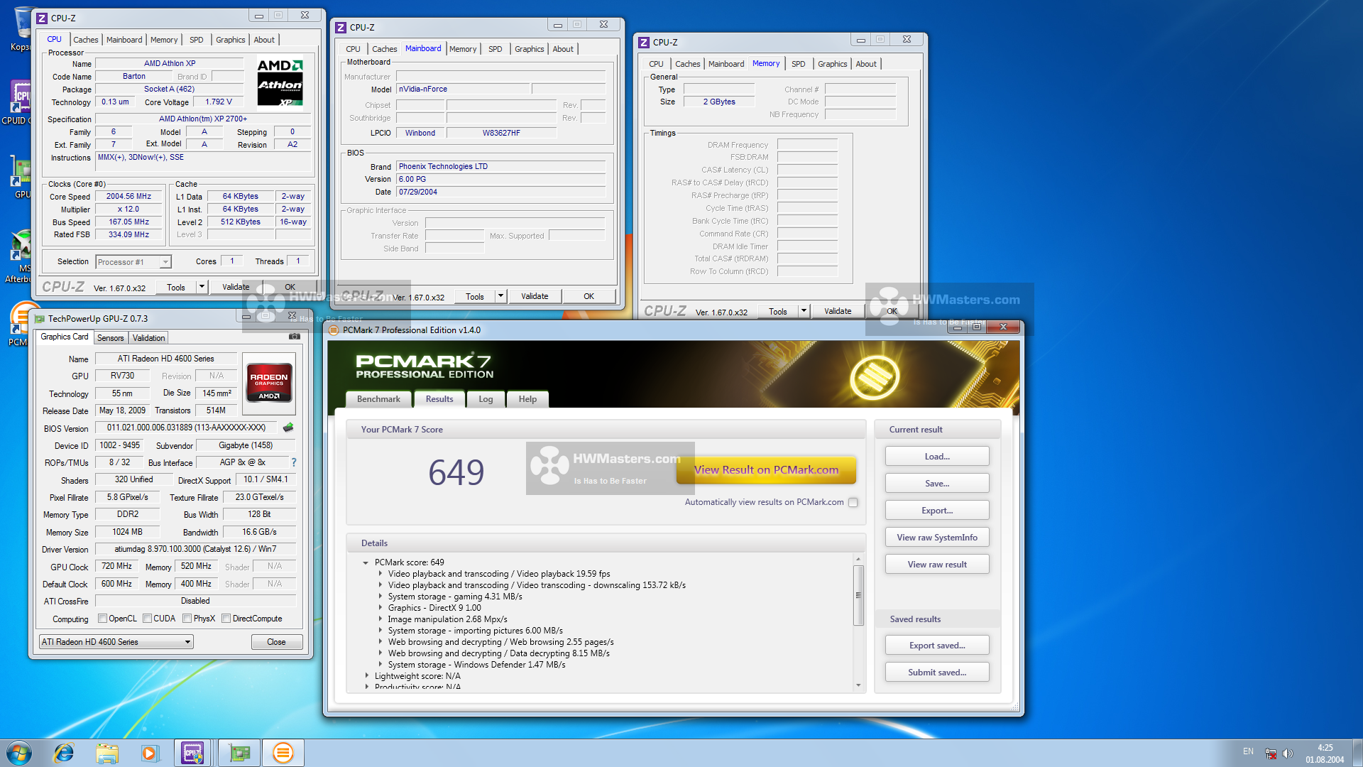Switch to Benchmark tab in PCMark 7
The height and width of the screenshot is (767, 1363).
(x=378, y=399)
